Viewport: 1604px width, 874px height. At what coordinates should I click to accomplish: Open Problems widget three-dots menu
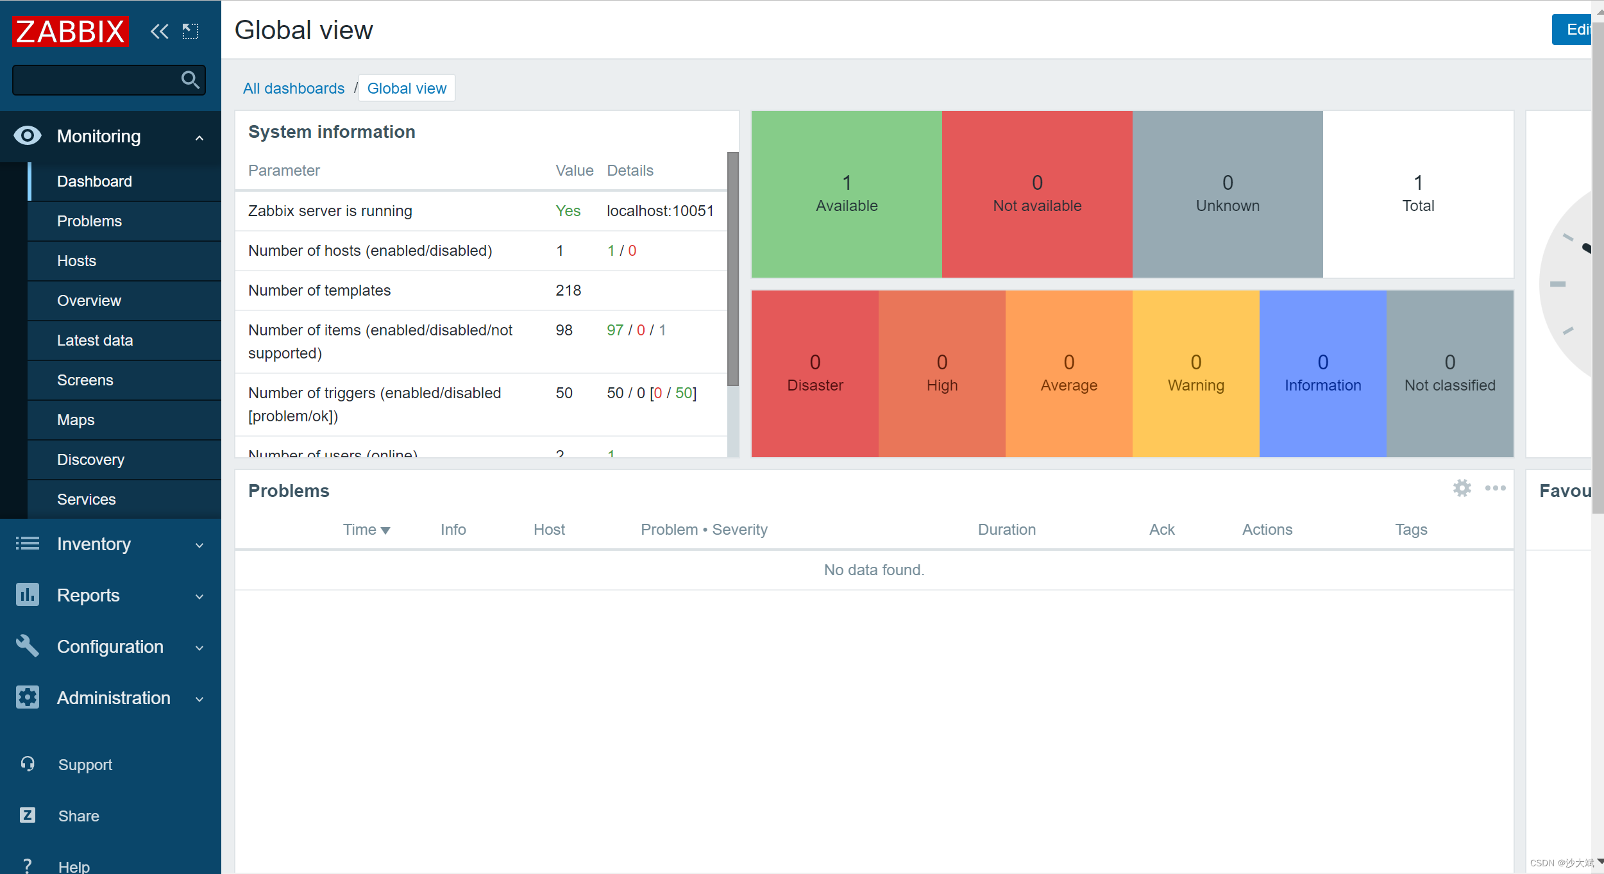pyautogui.click(x=1495, y=488)
